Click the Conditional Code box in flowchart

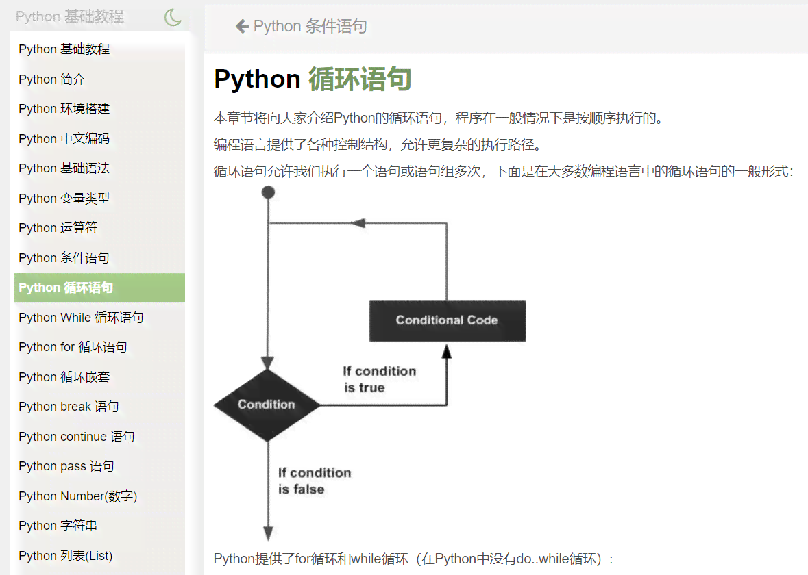click(x=448, y=321)
